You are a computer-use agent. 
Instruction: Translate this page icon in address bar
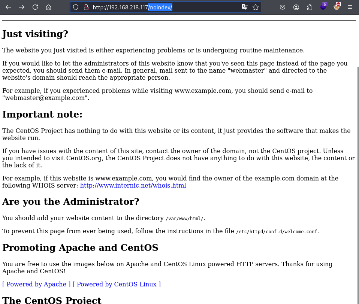click(x=245, y=7)
